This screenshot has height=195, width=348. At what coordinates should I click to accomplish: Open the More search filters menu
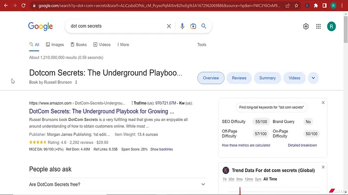pos(123,45)
